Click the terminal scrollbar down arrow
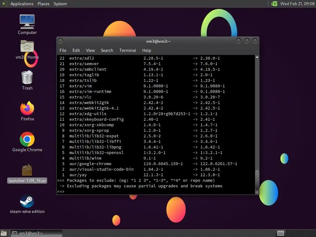This screenshot has height=237, width=316. pyautogui.click(x=257, y=192)
